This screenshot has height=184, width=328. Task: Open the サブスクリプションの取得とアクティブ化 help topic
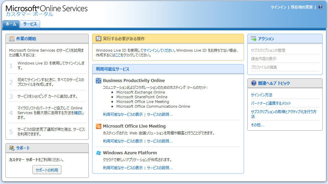[284, 114]
